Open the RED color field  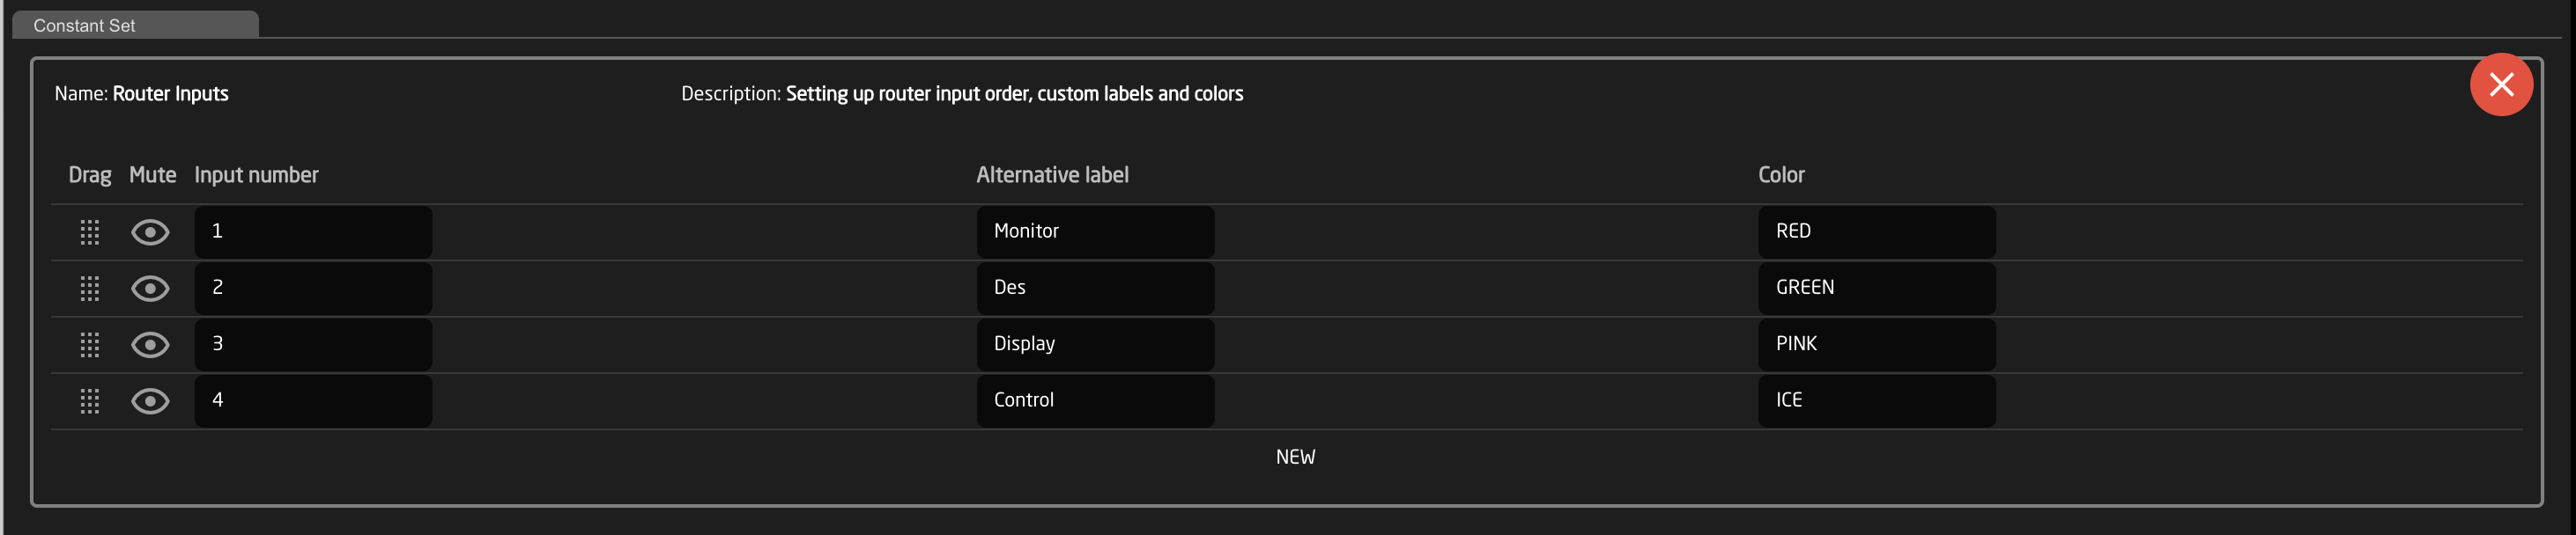tap(1877, 231)
